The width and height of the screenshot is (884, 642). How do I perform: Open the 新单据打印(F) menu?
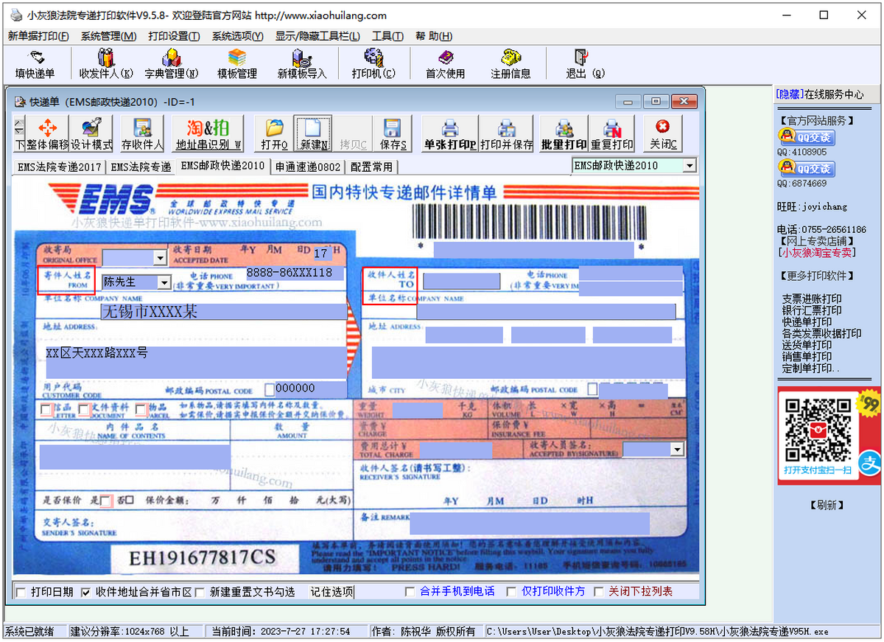coord(38,36)
